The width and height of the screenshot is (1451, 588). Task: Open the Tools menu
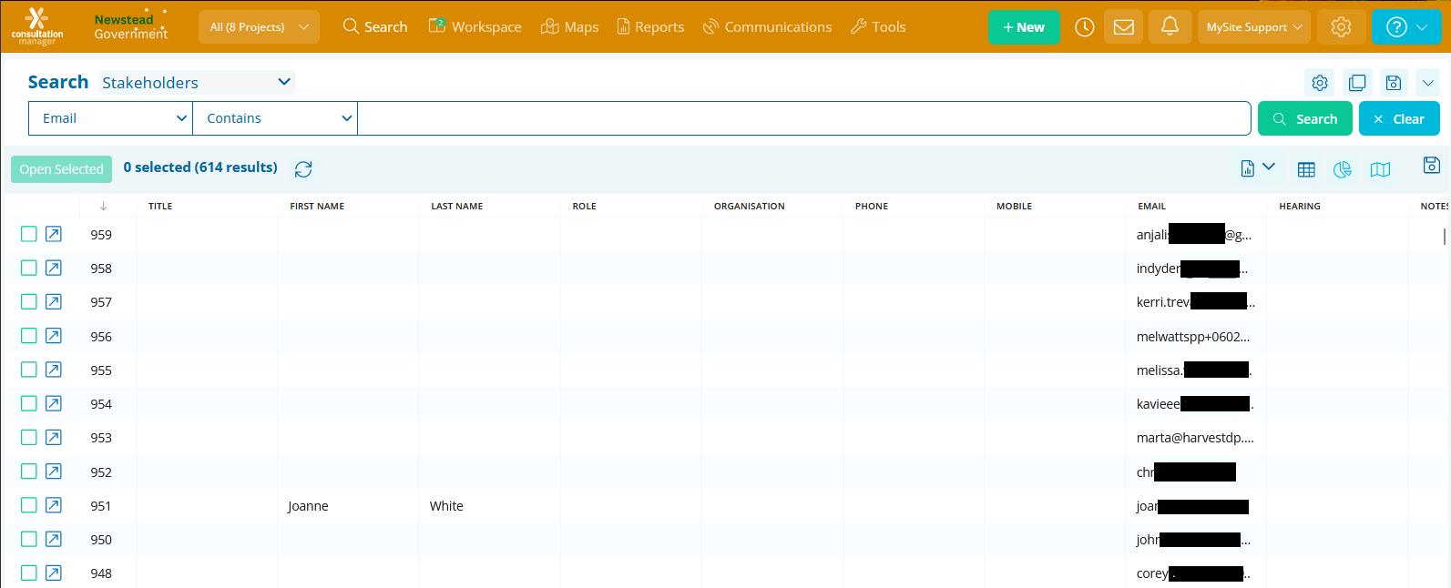(878, 27)
